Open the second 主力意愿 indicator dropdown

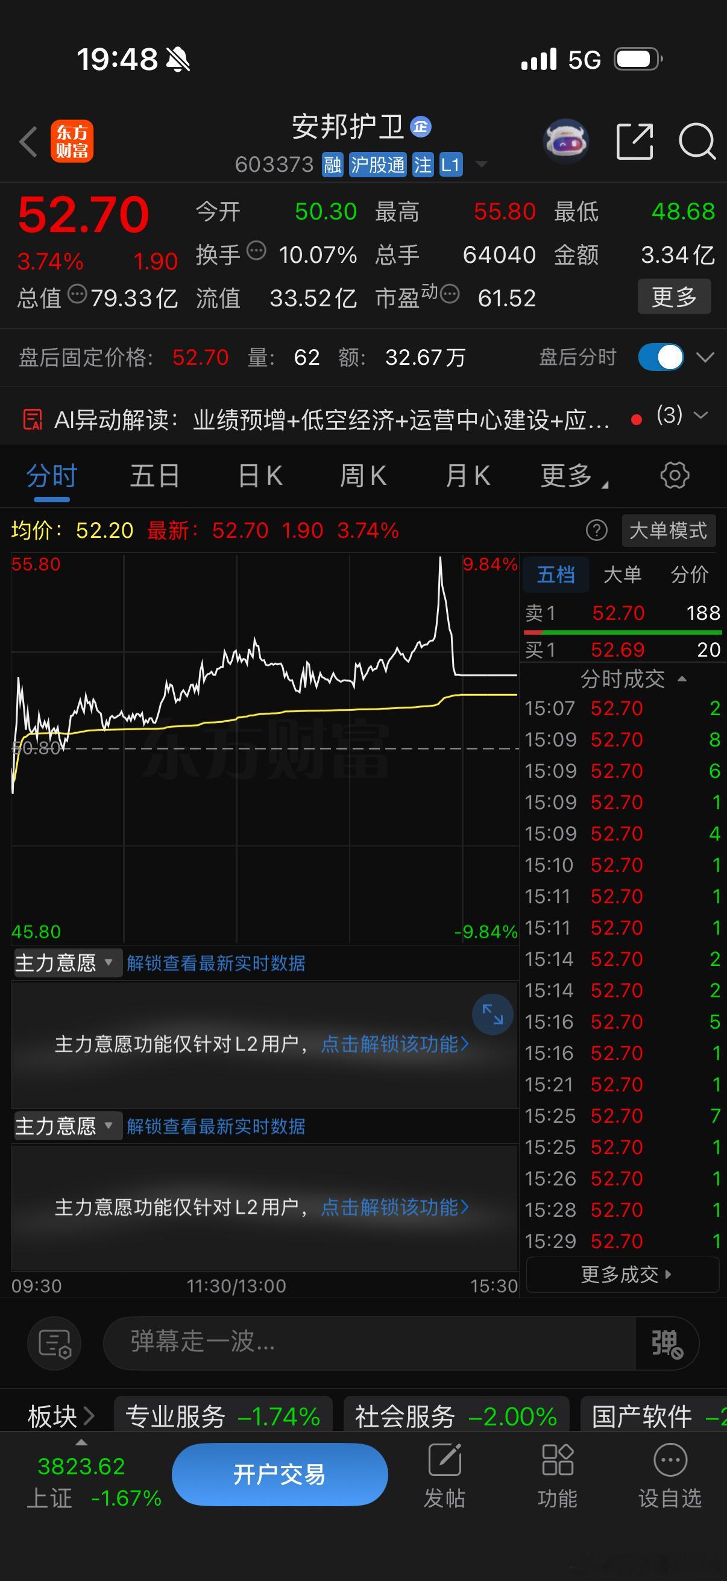(x=68, y=1126)
